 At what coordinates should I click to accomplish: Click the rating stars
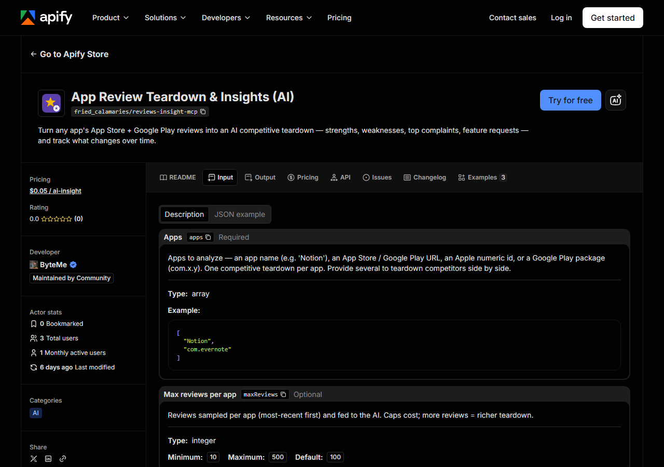tap(57, 219)
